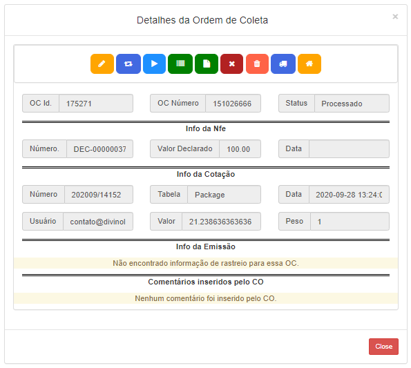Click the dark red X cancel icon
The width and height of the screenshot is (411, 368).
coord(231,64)
